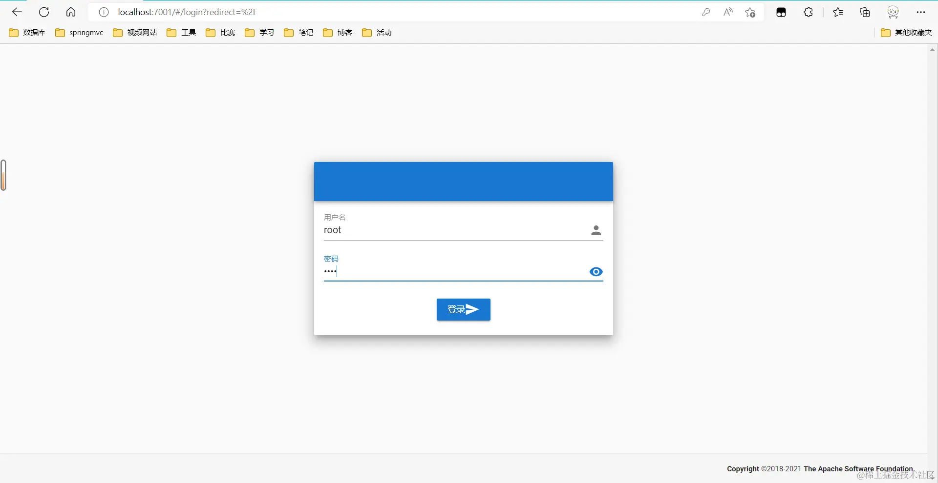938x483 pixels.
Task: Open 活动 bookmarks folder
Action: [377, 33]
